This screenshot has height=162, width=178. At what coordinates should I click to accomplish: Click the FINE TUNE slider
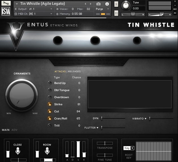coord(105,155)
